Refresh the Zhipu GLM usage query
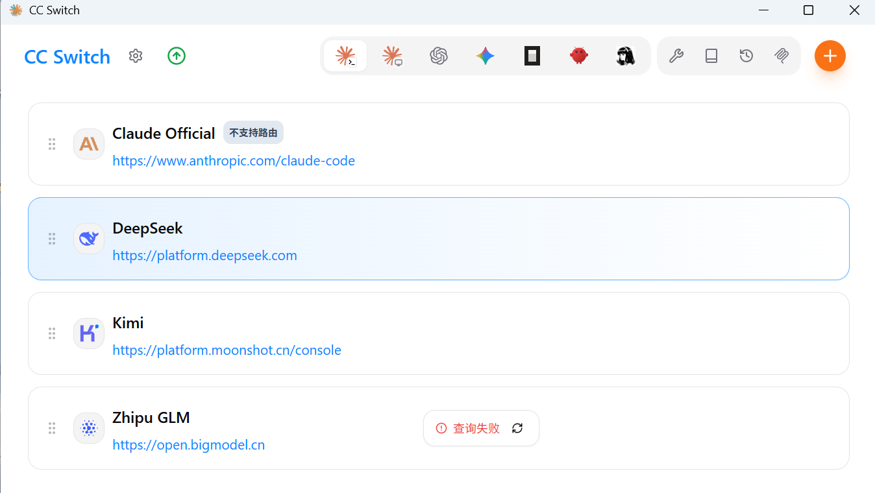This screenshot has width=875, height=493. click(x=517, y=428)
